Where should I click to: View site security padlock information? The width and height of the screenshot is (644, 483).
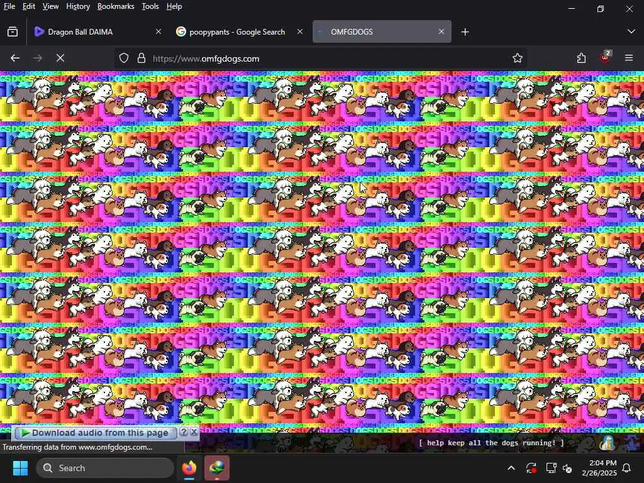[x=142, y=58]
